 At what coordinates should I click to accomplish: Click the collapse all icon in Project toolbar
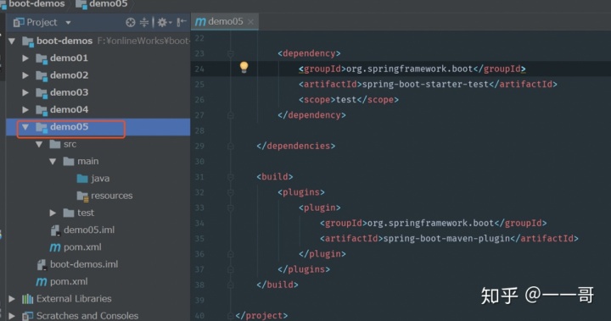[144, 23]
